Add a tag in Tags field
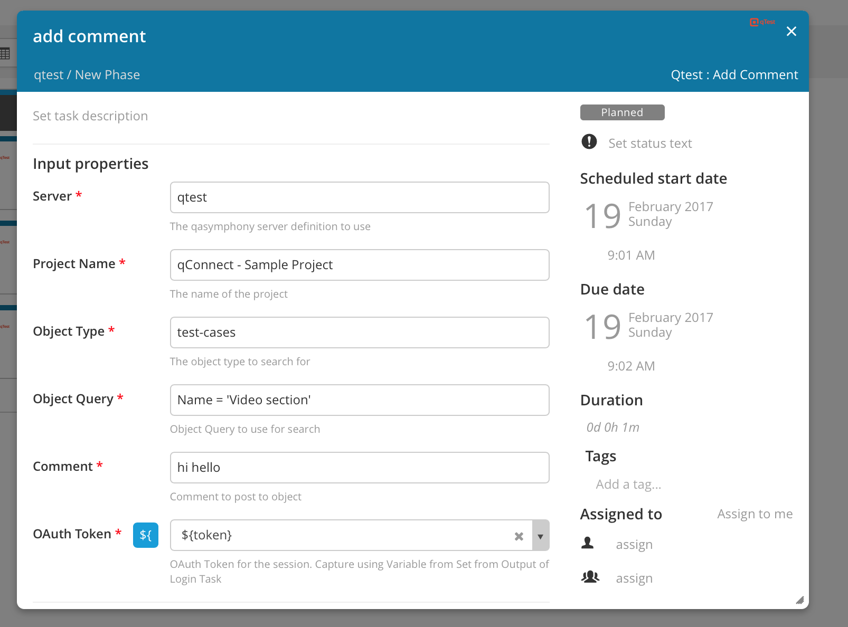 (x=628, y=484)
